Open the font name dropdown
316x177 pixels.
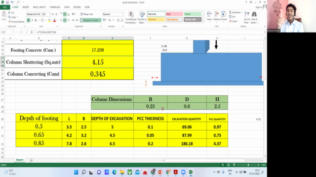click(41, 14)
